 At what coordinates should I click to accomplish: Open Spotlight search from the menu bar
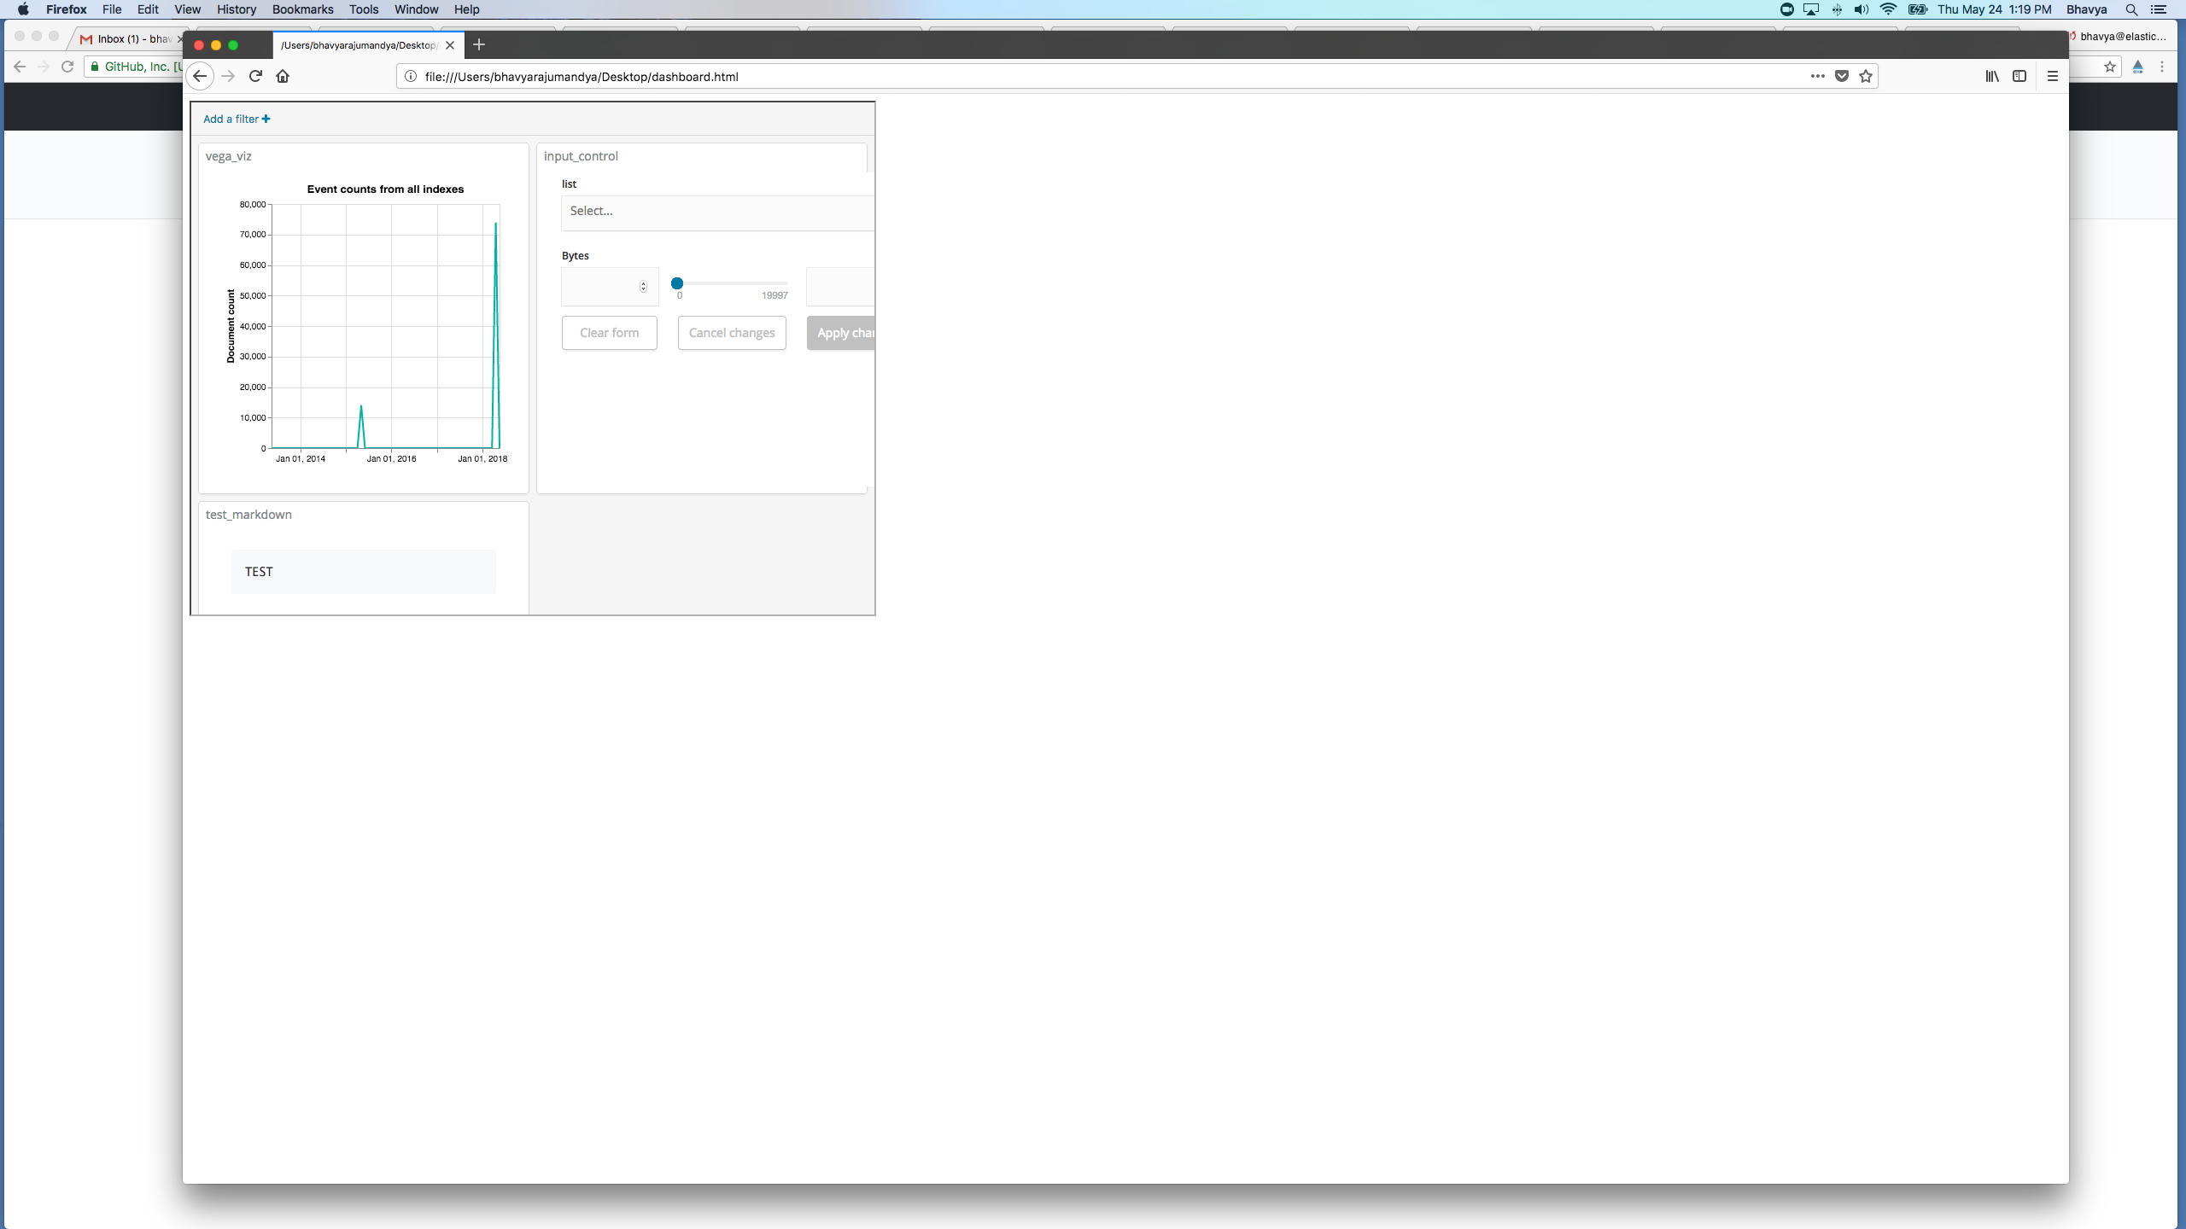(2131, 9)
